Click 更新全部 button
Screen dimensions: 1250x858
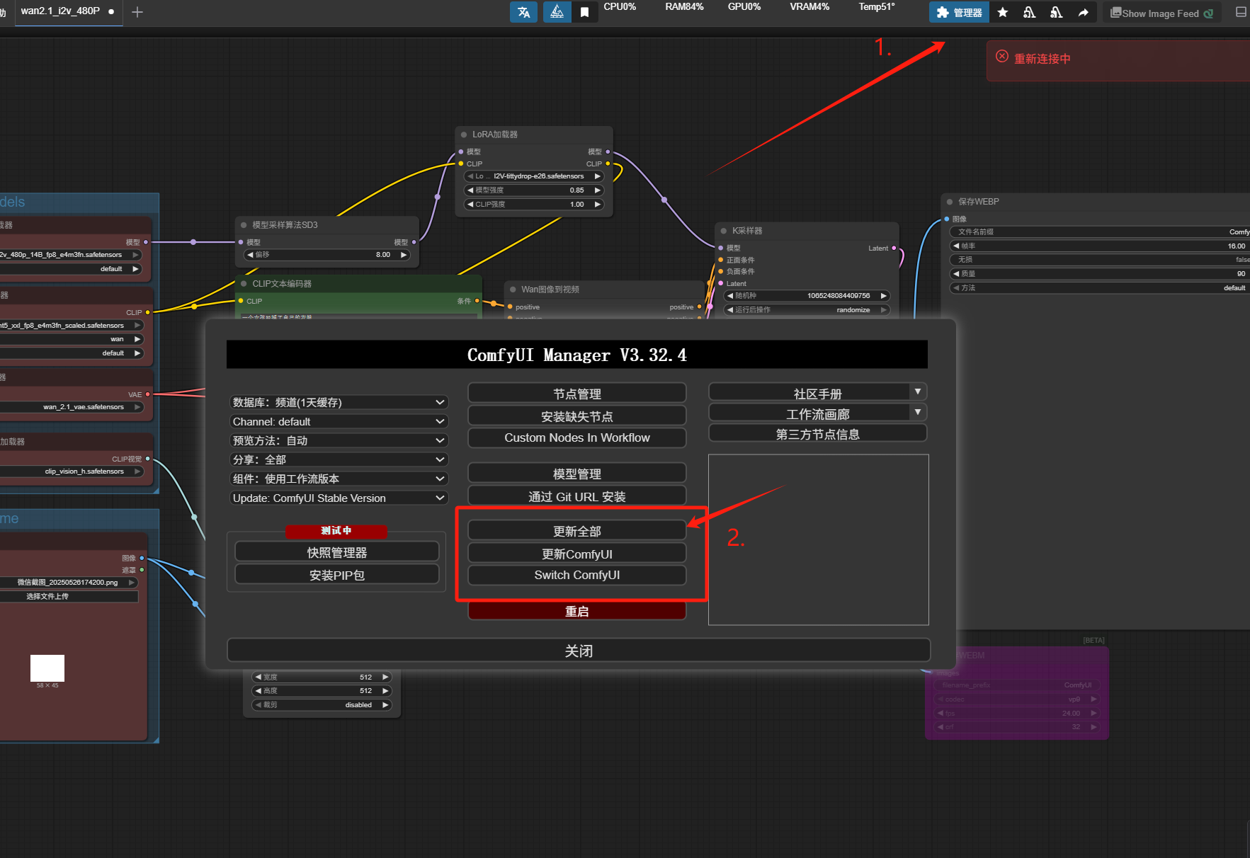tap(577, 530)
